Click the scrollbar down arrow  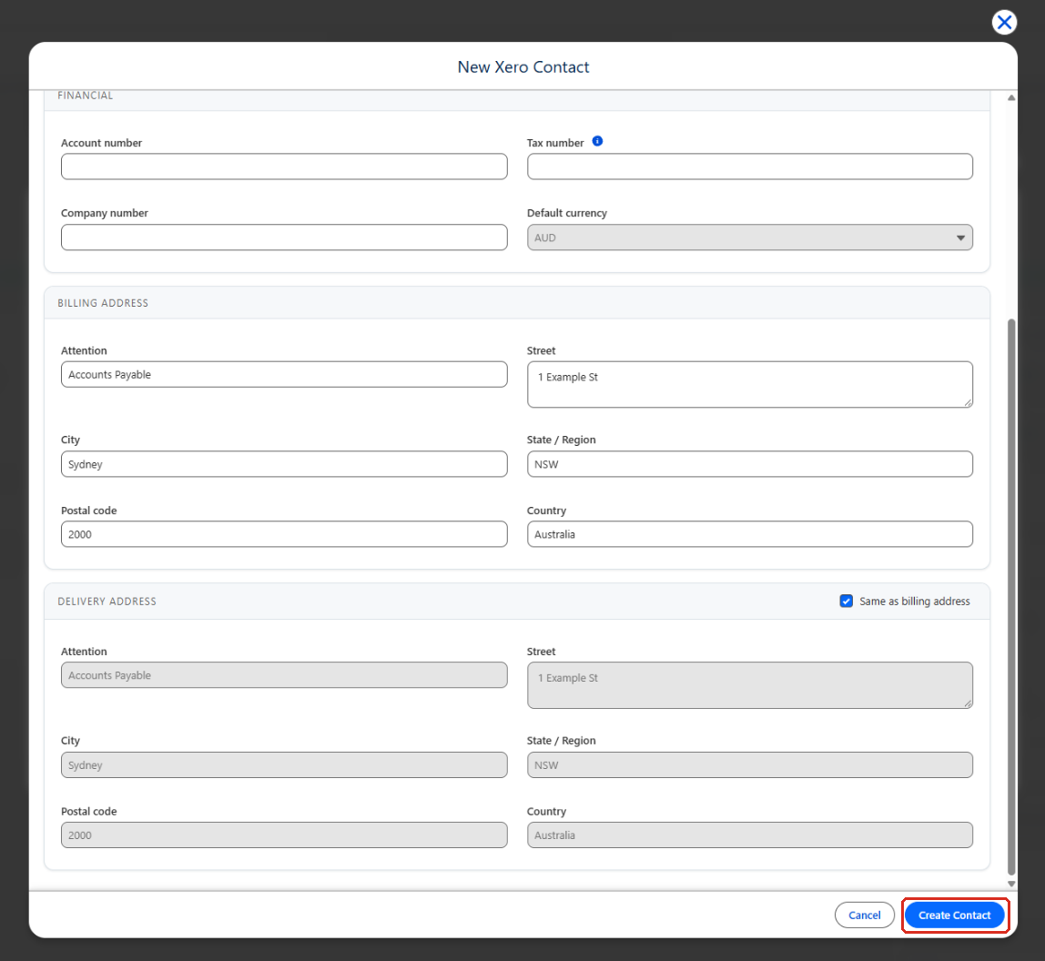[1011, 884]
